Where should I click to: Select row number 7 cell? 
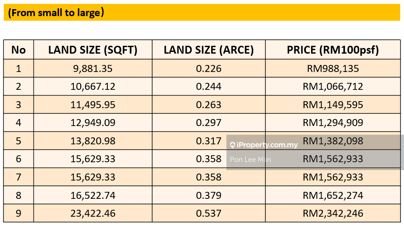coord(18,177)
